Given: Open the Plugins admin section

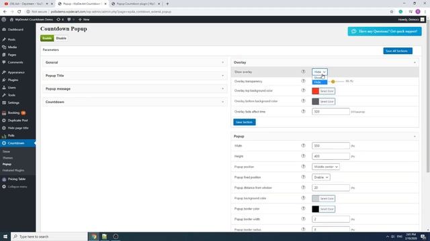Looking at the screenshot, I should point(13,80).
